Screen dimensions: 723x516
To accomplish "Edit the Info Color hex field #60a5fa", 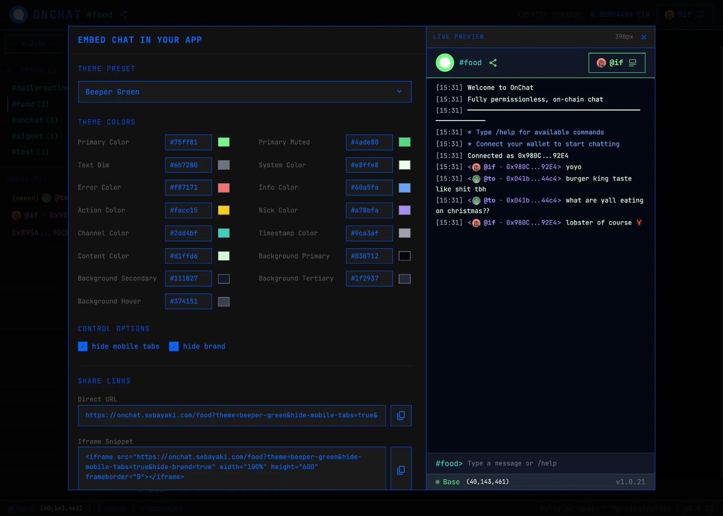I will [x=369, y=188].
